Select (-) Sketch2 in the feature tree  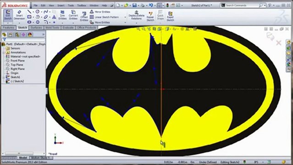click(15, 81)
